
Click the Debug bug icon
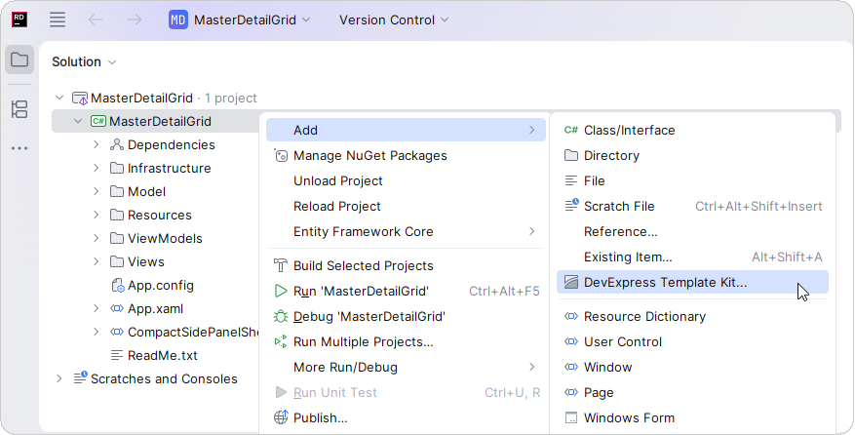[280, 317]
